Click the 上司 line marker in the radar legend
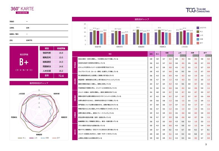This screenshot has height=151, width=219. coord(32,138)
